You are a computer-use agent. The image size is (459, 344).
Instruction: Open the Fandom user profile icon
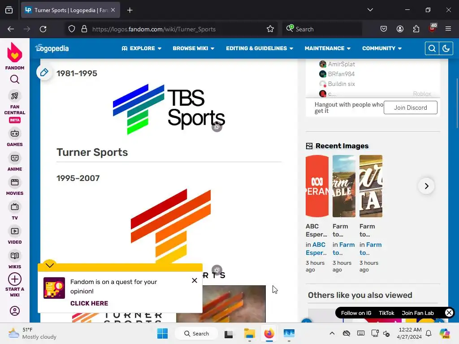15,311
